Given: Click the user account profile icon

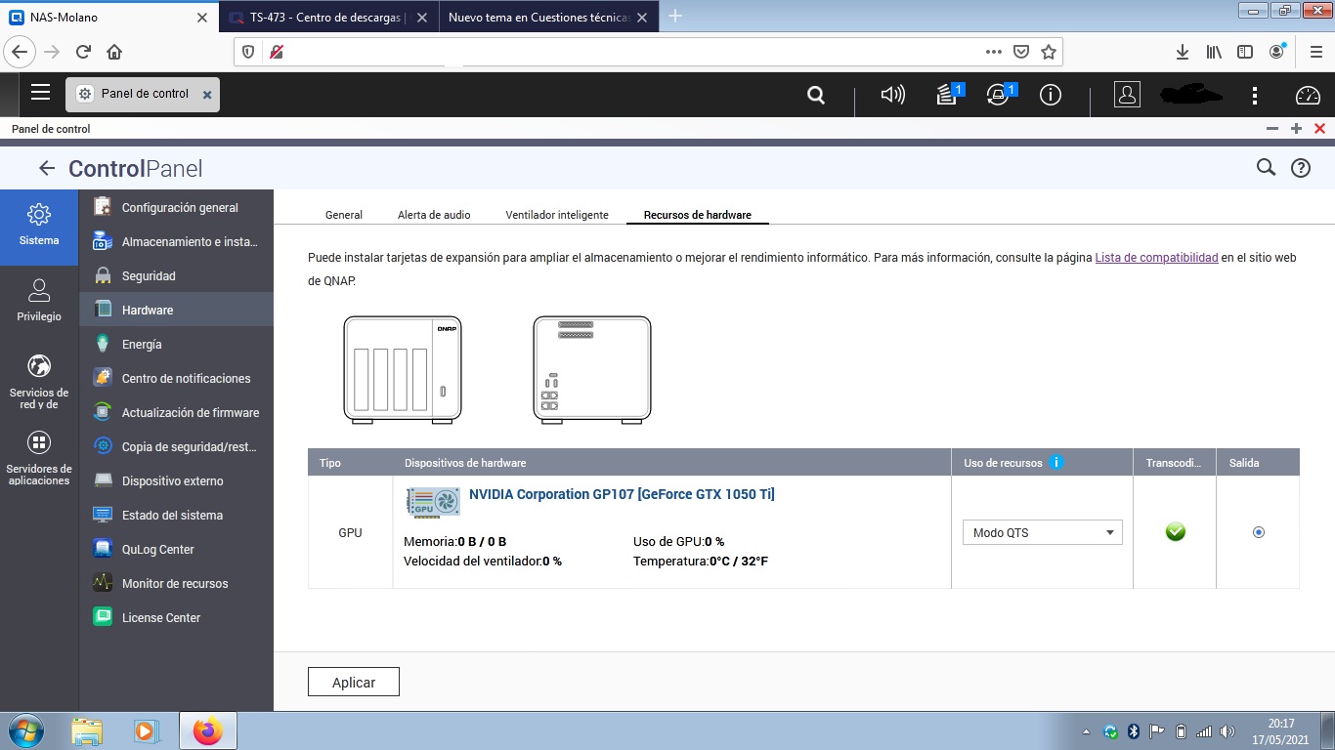Looking at the screenshot, I should tap(1127, 95).
